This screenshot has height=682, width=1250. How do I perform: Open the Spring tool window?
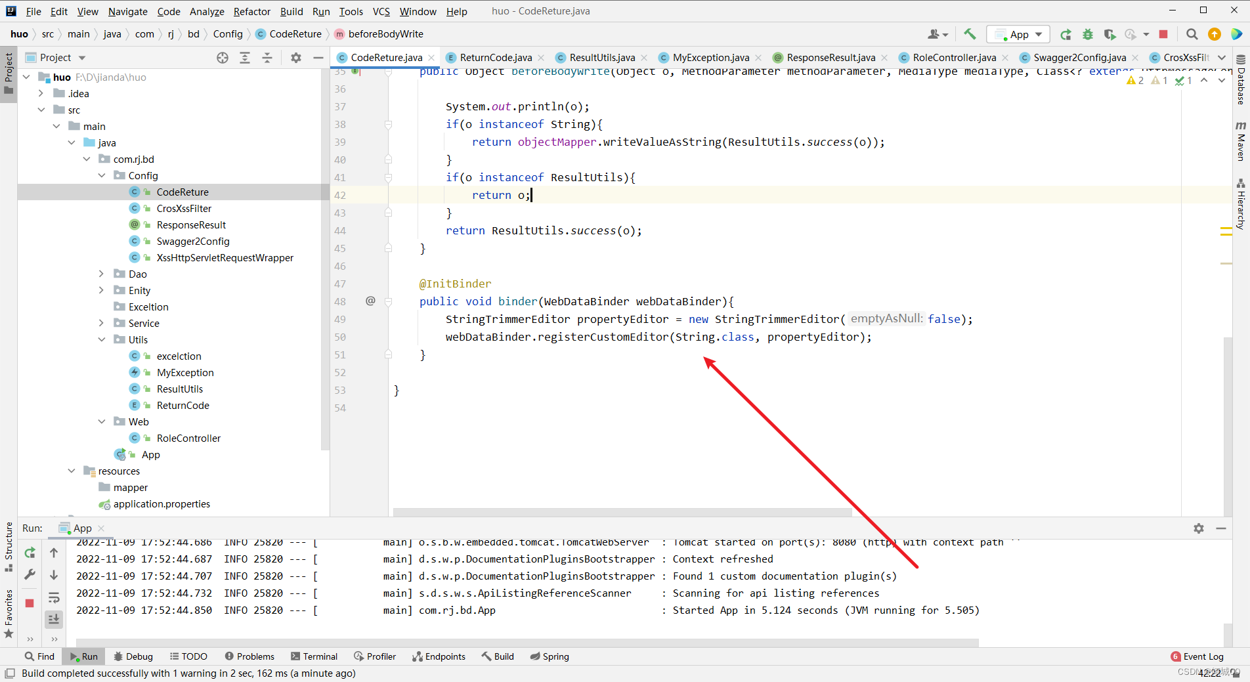[550, 656]
